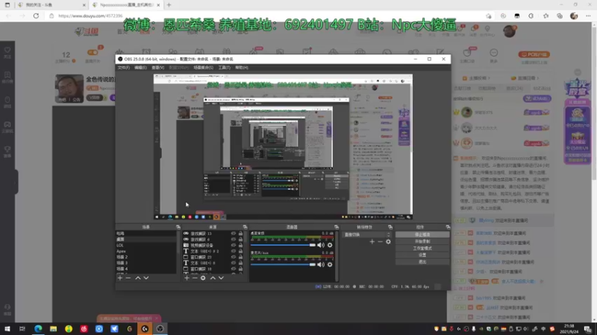Add a new scene with plus button

(x=120, y=278)
